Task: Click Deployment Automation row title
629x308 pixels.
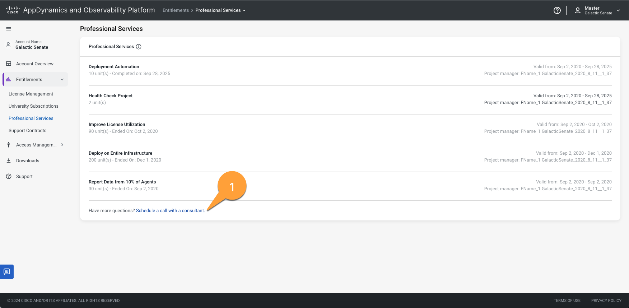Action: coord(114,66)
